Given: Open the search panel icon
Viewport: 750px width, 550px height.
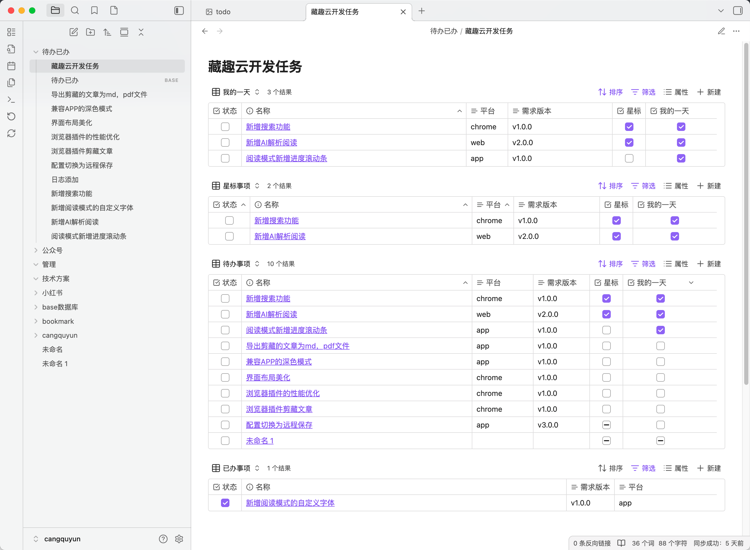Looking at the screenshot, I should click(75, 11).
